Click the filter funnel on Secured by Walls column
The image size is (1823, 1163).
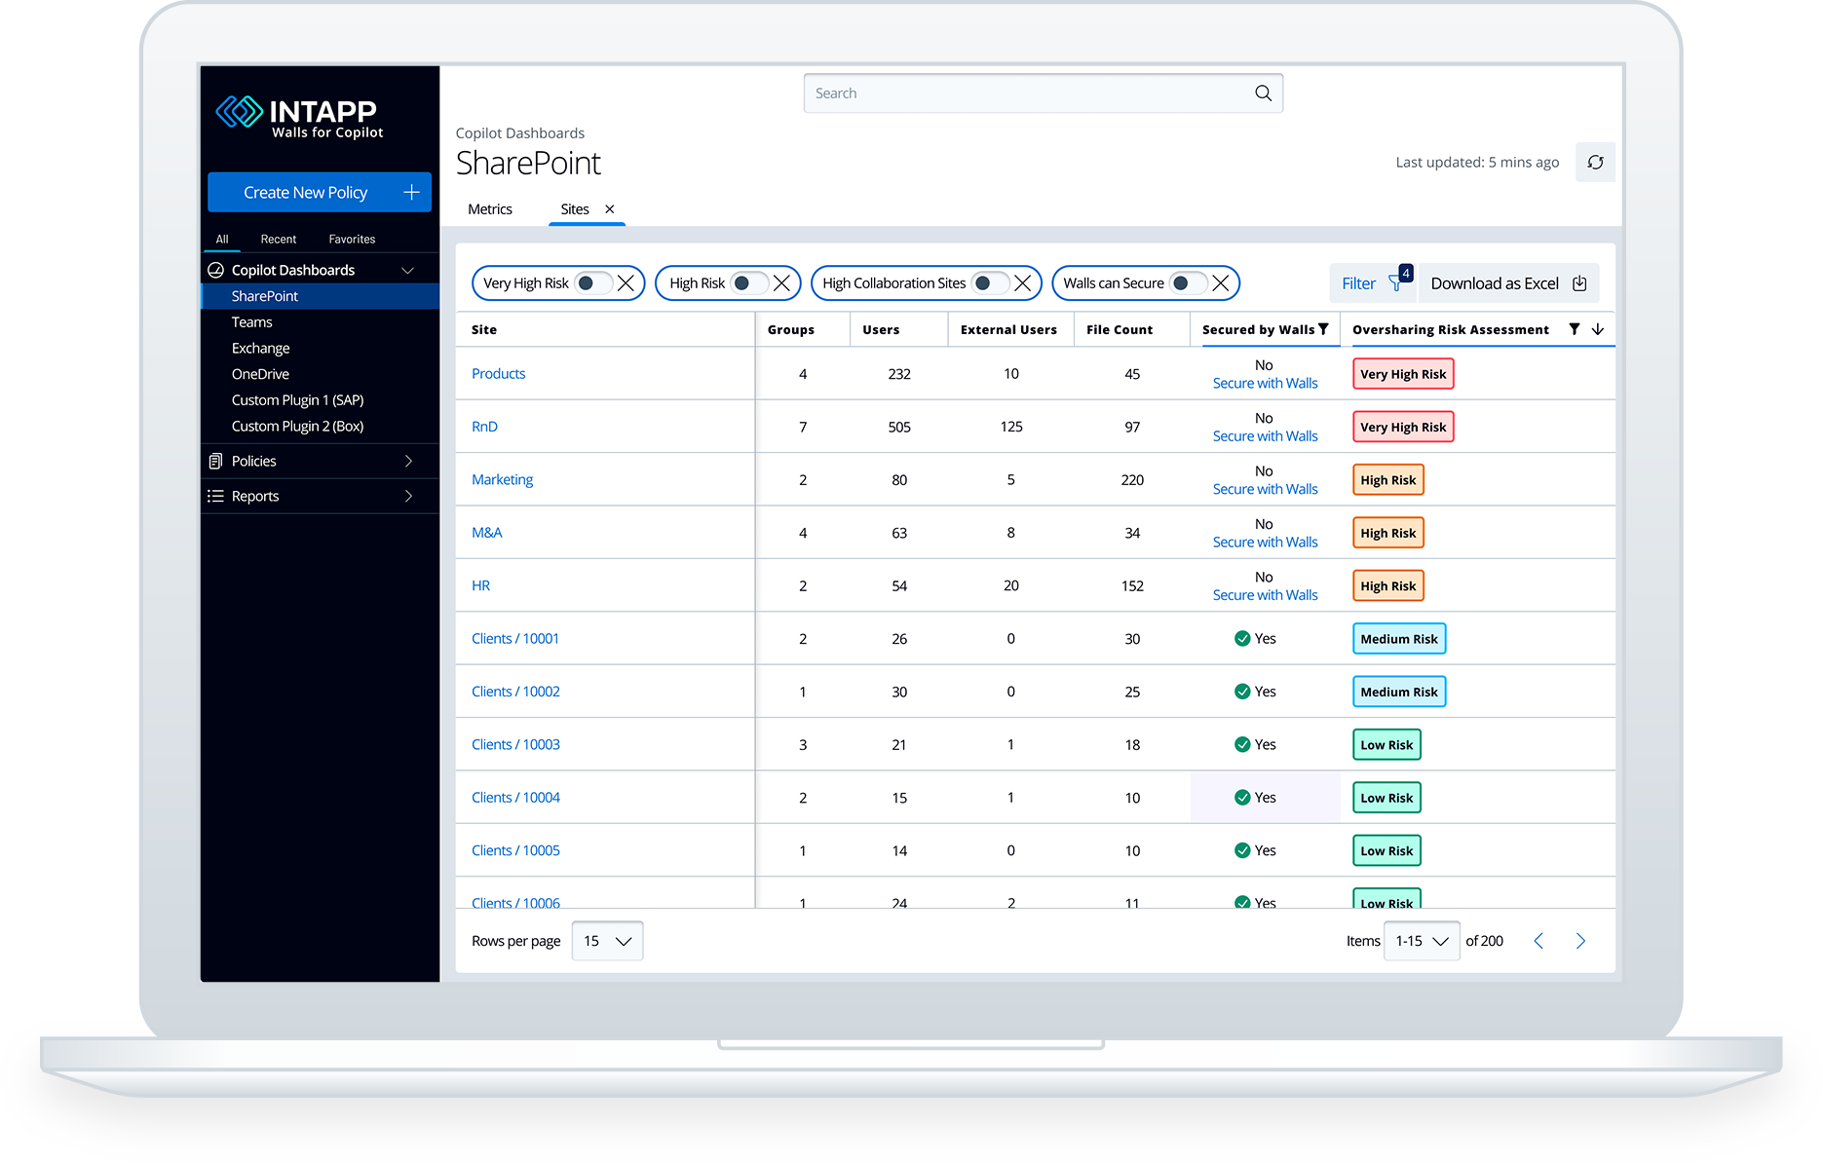(x=1325, y=329)
